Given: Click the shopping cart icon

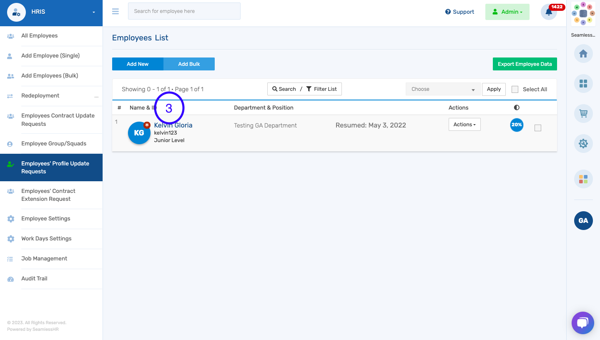Looking at the screenshot, I should tap(583, 113).
